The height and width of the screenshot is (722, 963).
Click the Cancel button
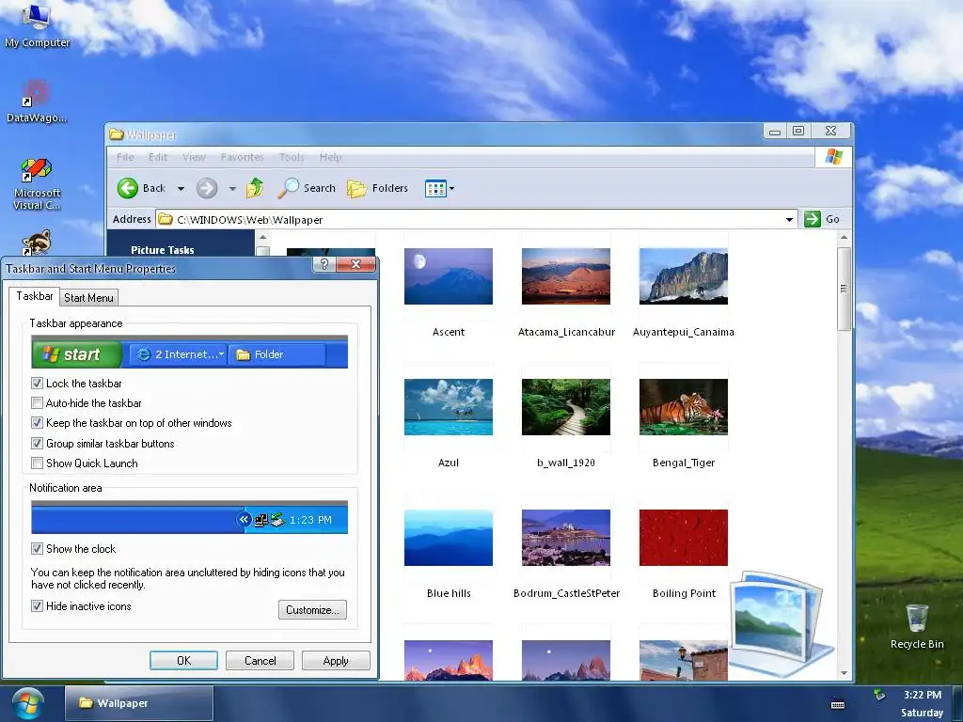point(260,661)
